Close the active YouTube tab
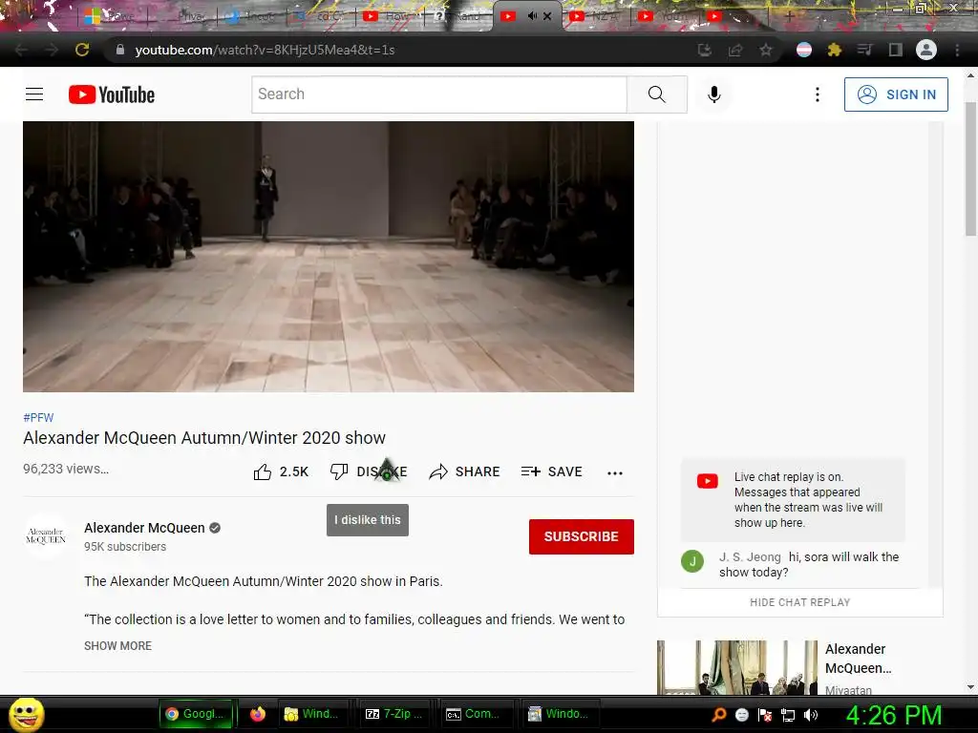978x733 pixels. (x=547, y=16)
